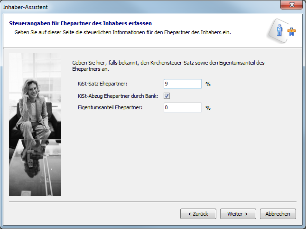The image size is (306, 229).
Task: Click the KiSt-Satz Ehepartner input field
Action: click(183, 84)
